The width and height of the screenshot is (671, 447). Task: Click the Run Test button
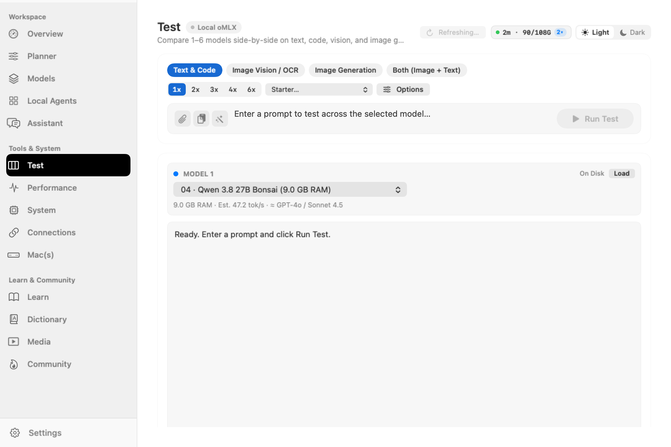595,119
